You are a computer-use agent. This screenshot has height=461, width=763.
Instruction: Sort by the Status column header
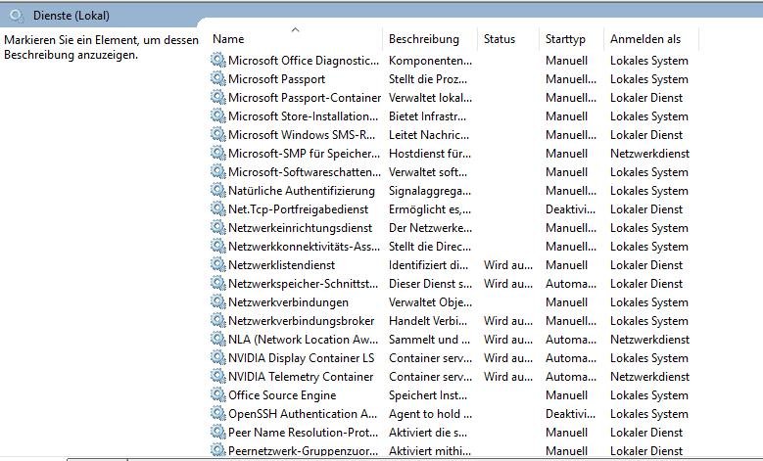500,39
